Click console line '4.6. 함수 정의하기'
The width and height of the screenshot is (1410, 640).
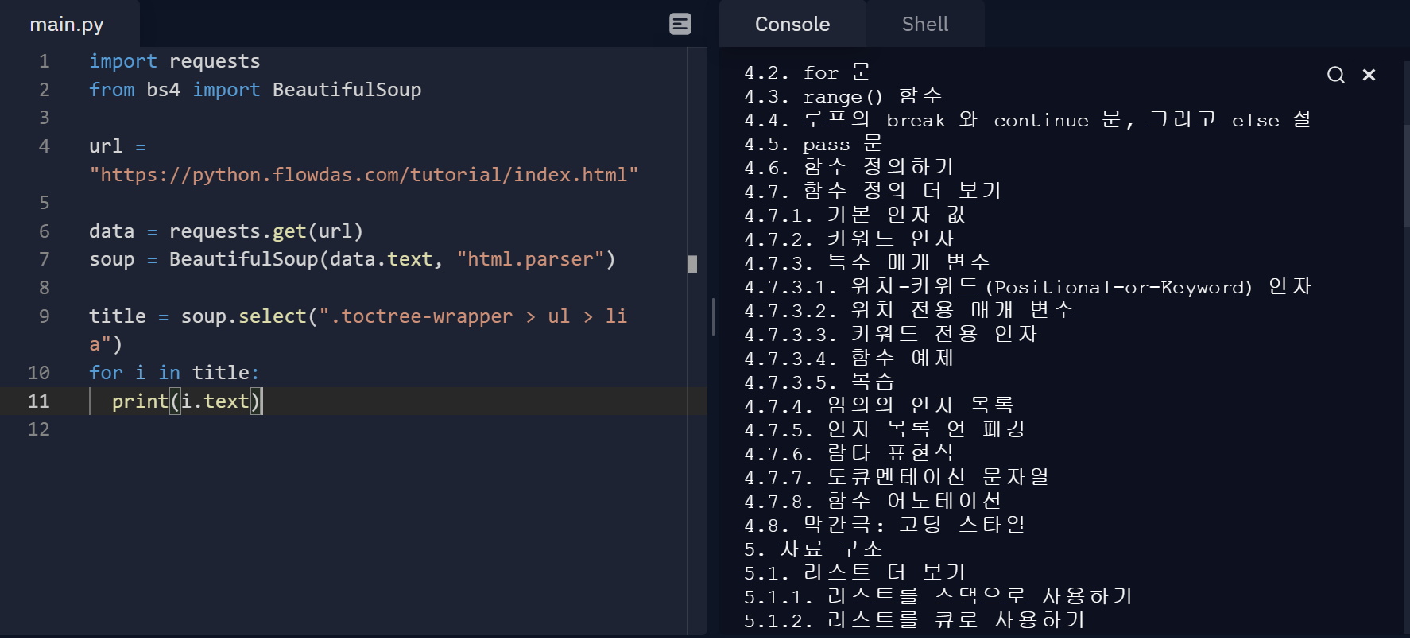(849, 168)
